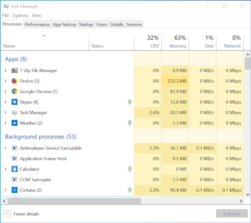
Task: Click the Cortana suspended leaf icon
Action: pos(130,190)
